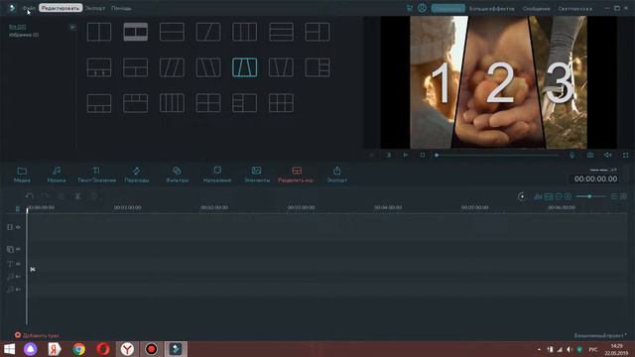Click the timeline playhead at 00:00:00:00
Image resolution: width=635 pixels, height=357 pixels.
tap(27, 210)
